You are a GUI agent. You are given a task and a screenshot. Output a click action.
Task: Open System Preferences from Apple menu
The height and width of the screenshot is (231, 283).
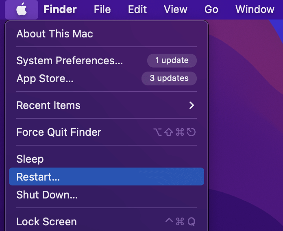click(69, 61)
